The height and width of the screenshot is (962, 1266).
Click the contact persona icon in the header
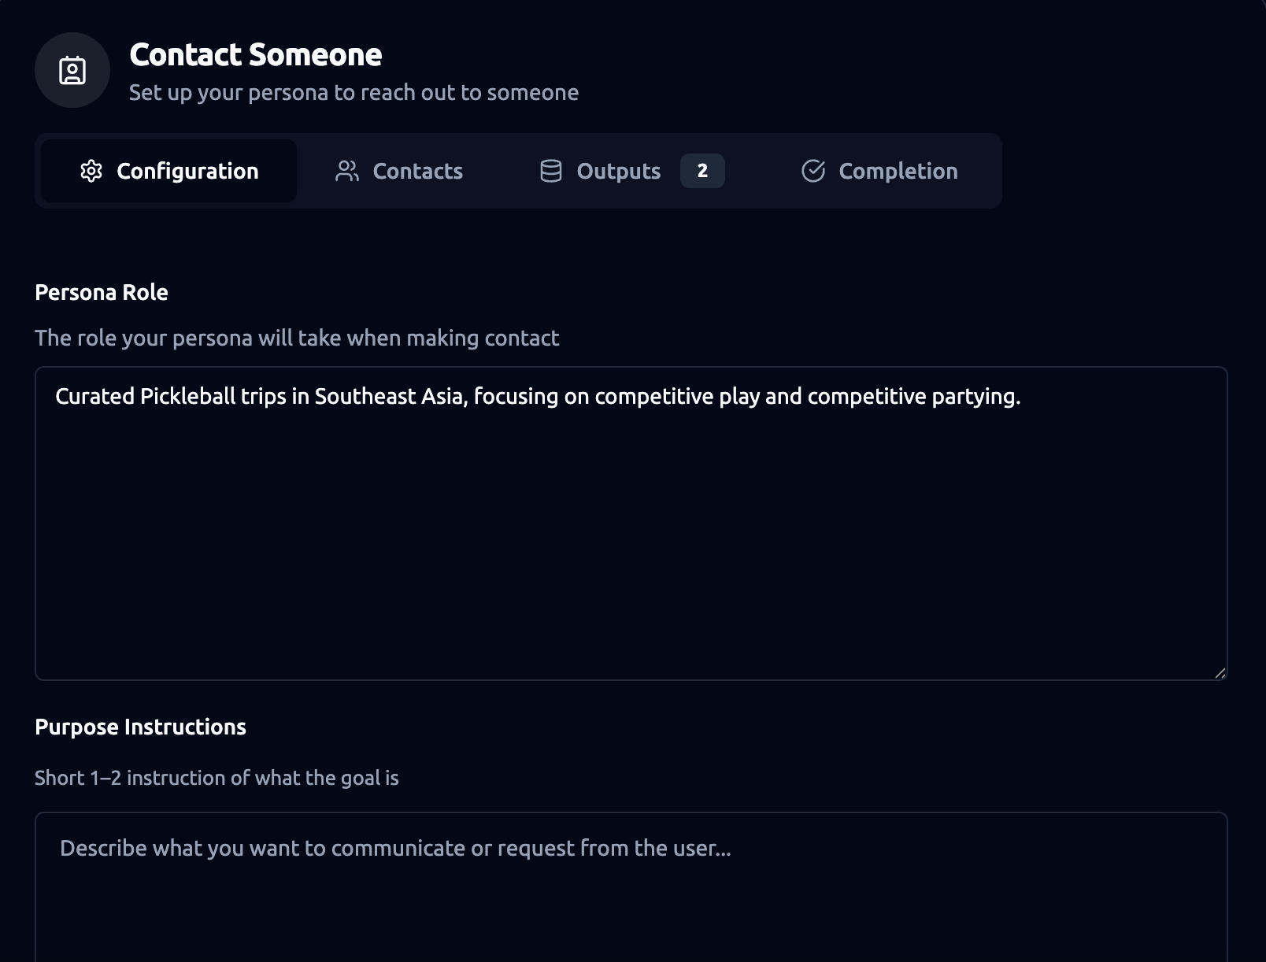(72, 71)
